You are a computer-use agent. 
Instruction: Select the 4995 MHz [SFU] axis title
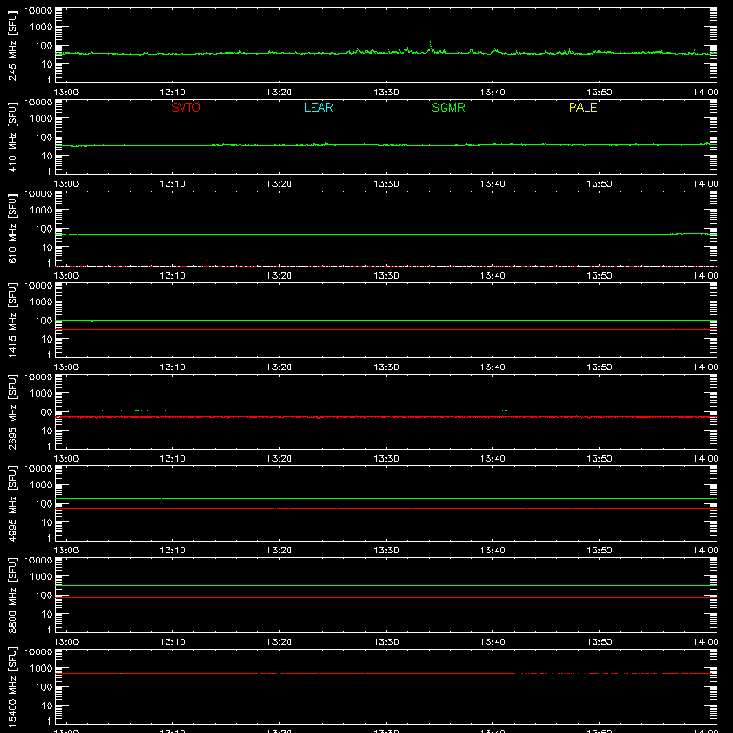pos(12,503)
